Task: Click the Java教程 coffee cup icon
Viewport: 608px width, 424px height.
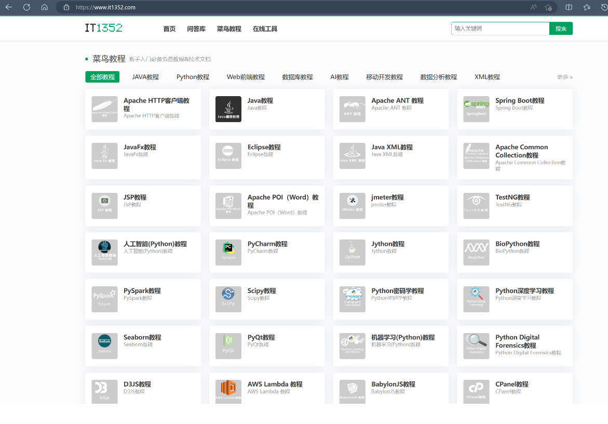Action: pyautogui.click(x=228, y=109)
